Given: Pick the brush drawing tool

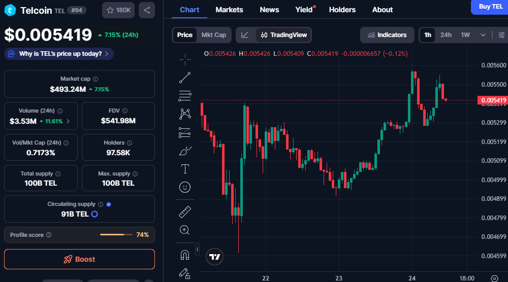Looking at the screenshot, I should (185, 151).
